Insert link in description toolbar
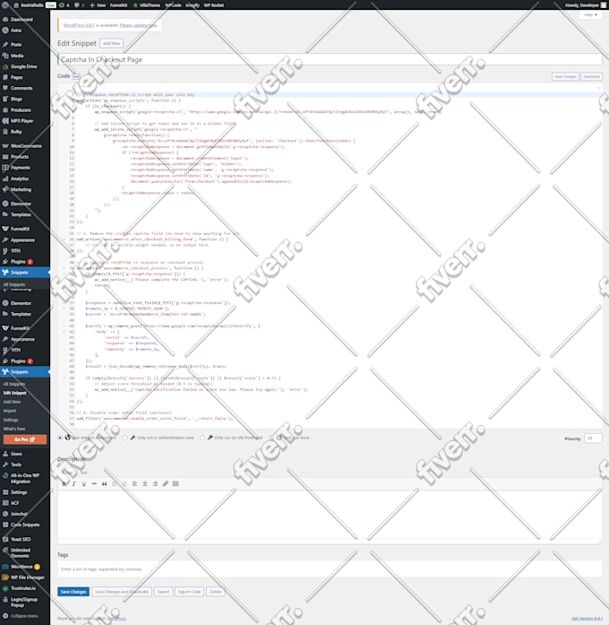Viewport: 609px width, 625px height. 165,483
